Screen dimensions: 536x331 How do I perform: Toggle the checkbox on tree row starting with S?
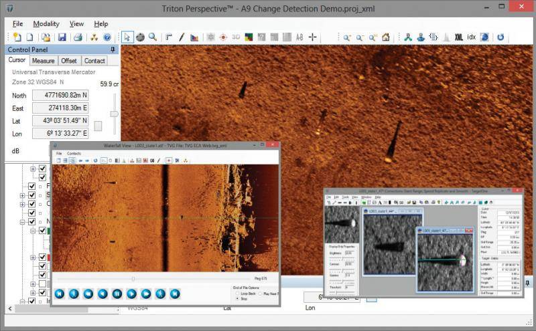coord(31,195)
